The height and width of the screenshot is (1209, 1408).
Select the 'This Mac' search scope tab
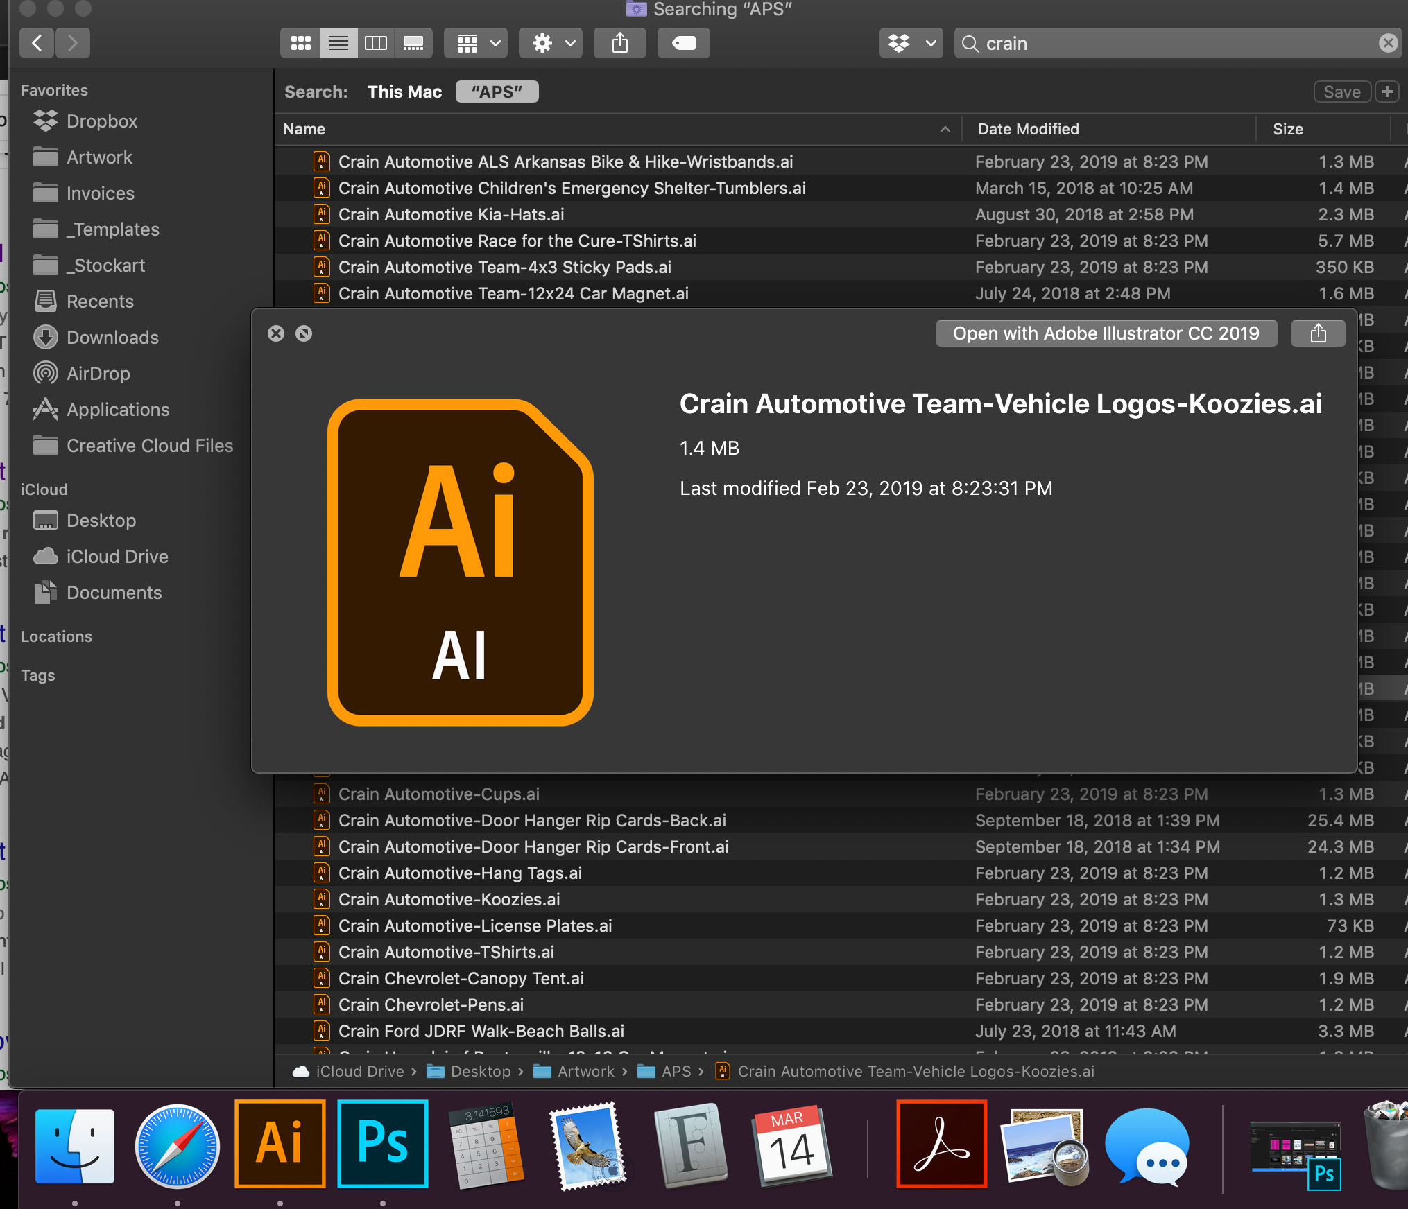pyautogui.click(x=404, y=92)
